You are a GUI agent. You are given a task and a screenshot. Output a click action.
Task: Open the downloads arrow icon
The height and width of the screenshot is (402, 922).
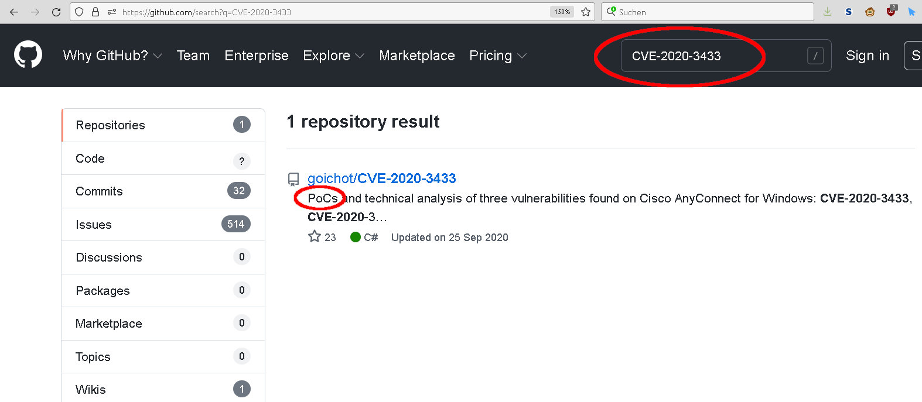tap(827, 12)
